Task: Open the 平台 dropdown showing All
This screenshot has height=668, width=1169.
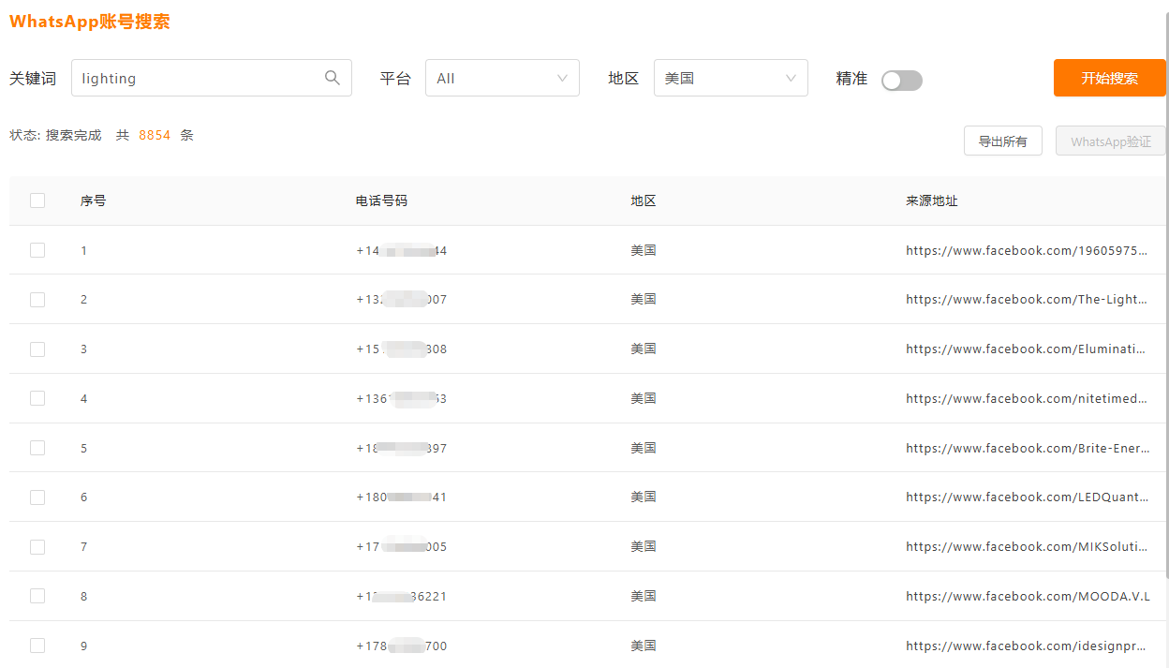Action: (x=502, y=78)
